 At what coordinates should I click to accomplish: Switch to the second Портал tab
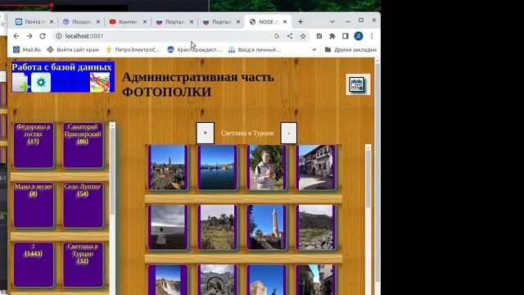(221, 22)
